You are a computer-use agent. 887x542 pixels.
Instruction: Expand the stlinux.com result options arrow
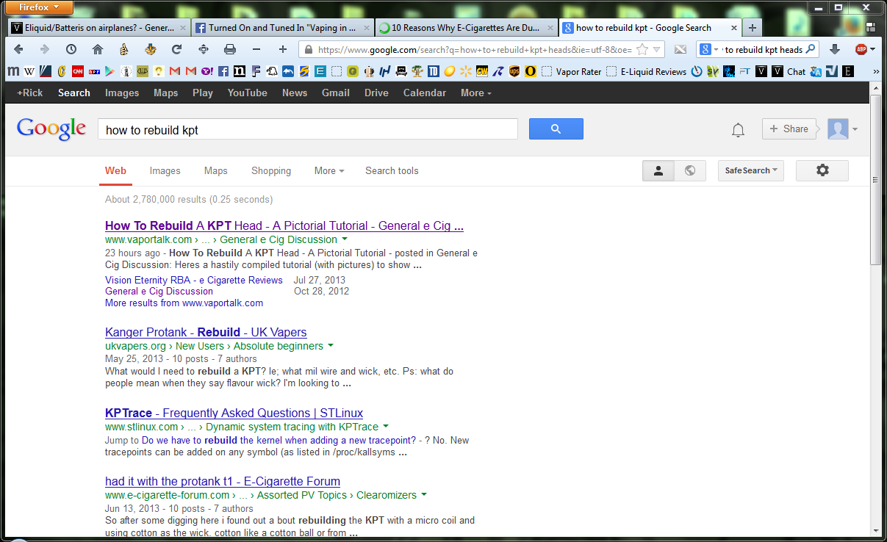(386, 427)
